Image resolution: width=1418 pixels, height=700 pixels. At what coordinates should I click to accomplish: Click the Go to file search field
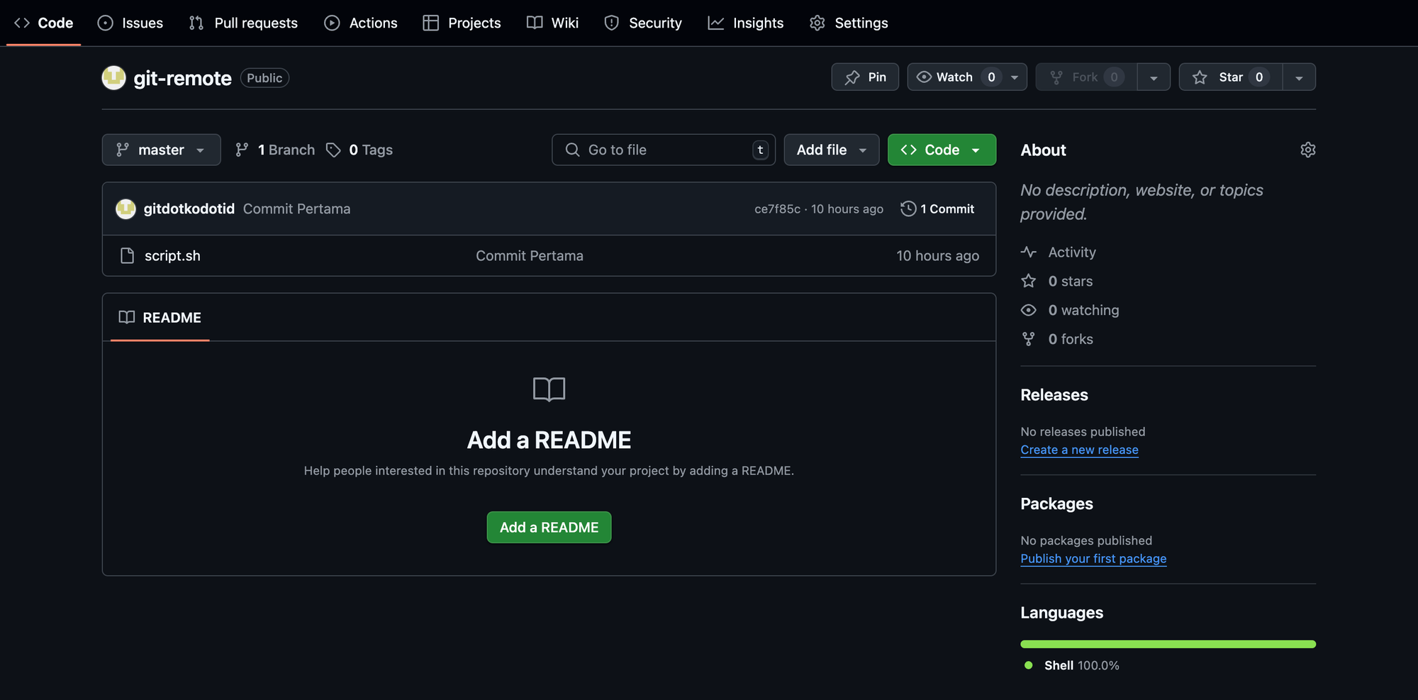click(x=663, y=150)
